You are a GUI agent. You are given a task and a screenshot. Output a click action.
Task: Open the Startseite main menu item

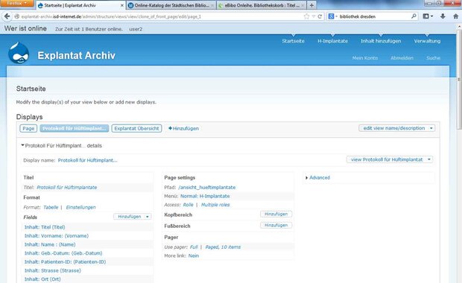coord(293,41)
